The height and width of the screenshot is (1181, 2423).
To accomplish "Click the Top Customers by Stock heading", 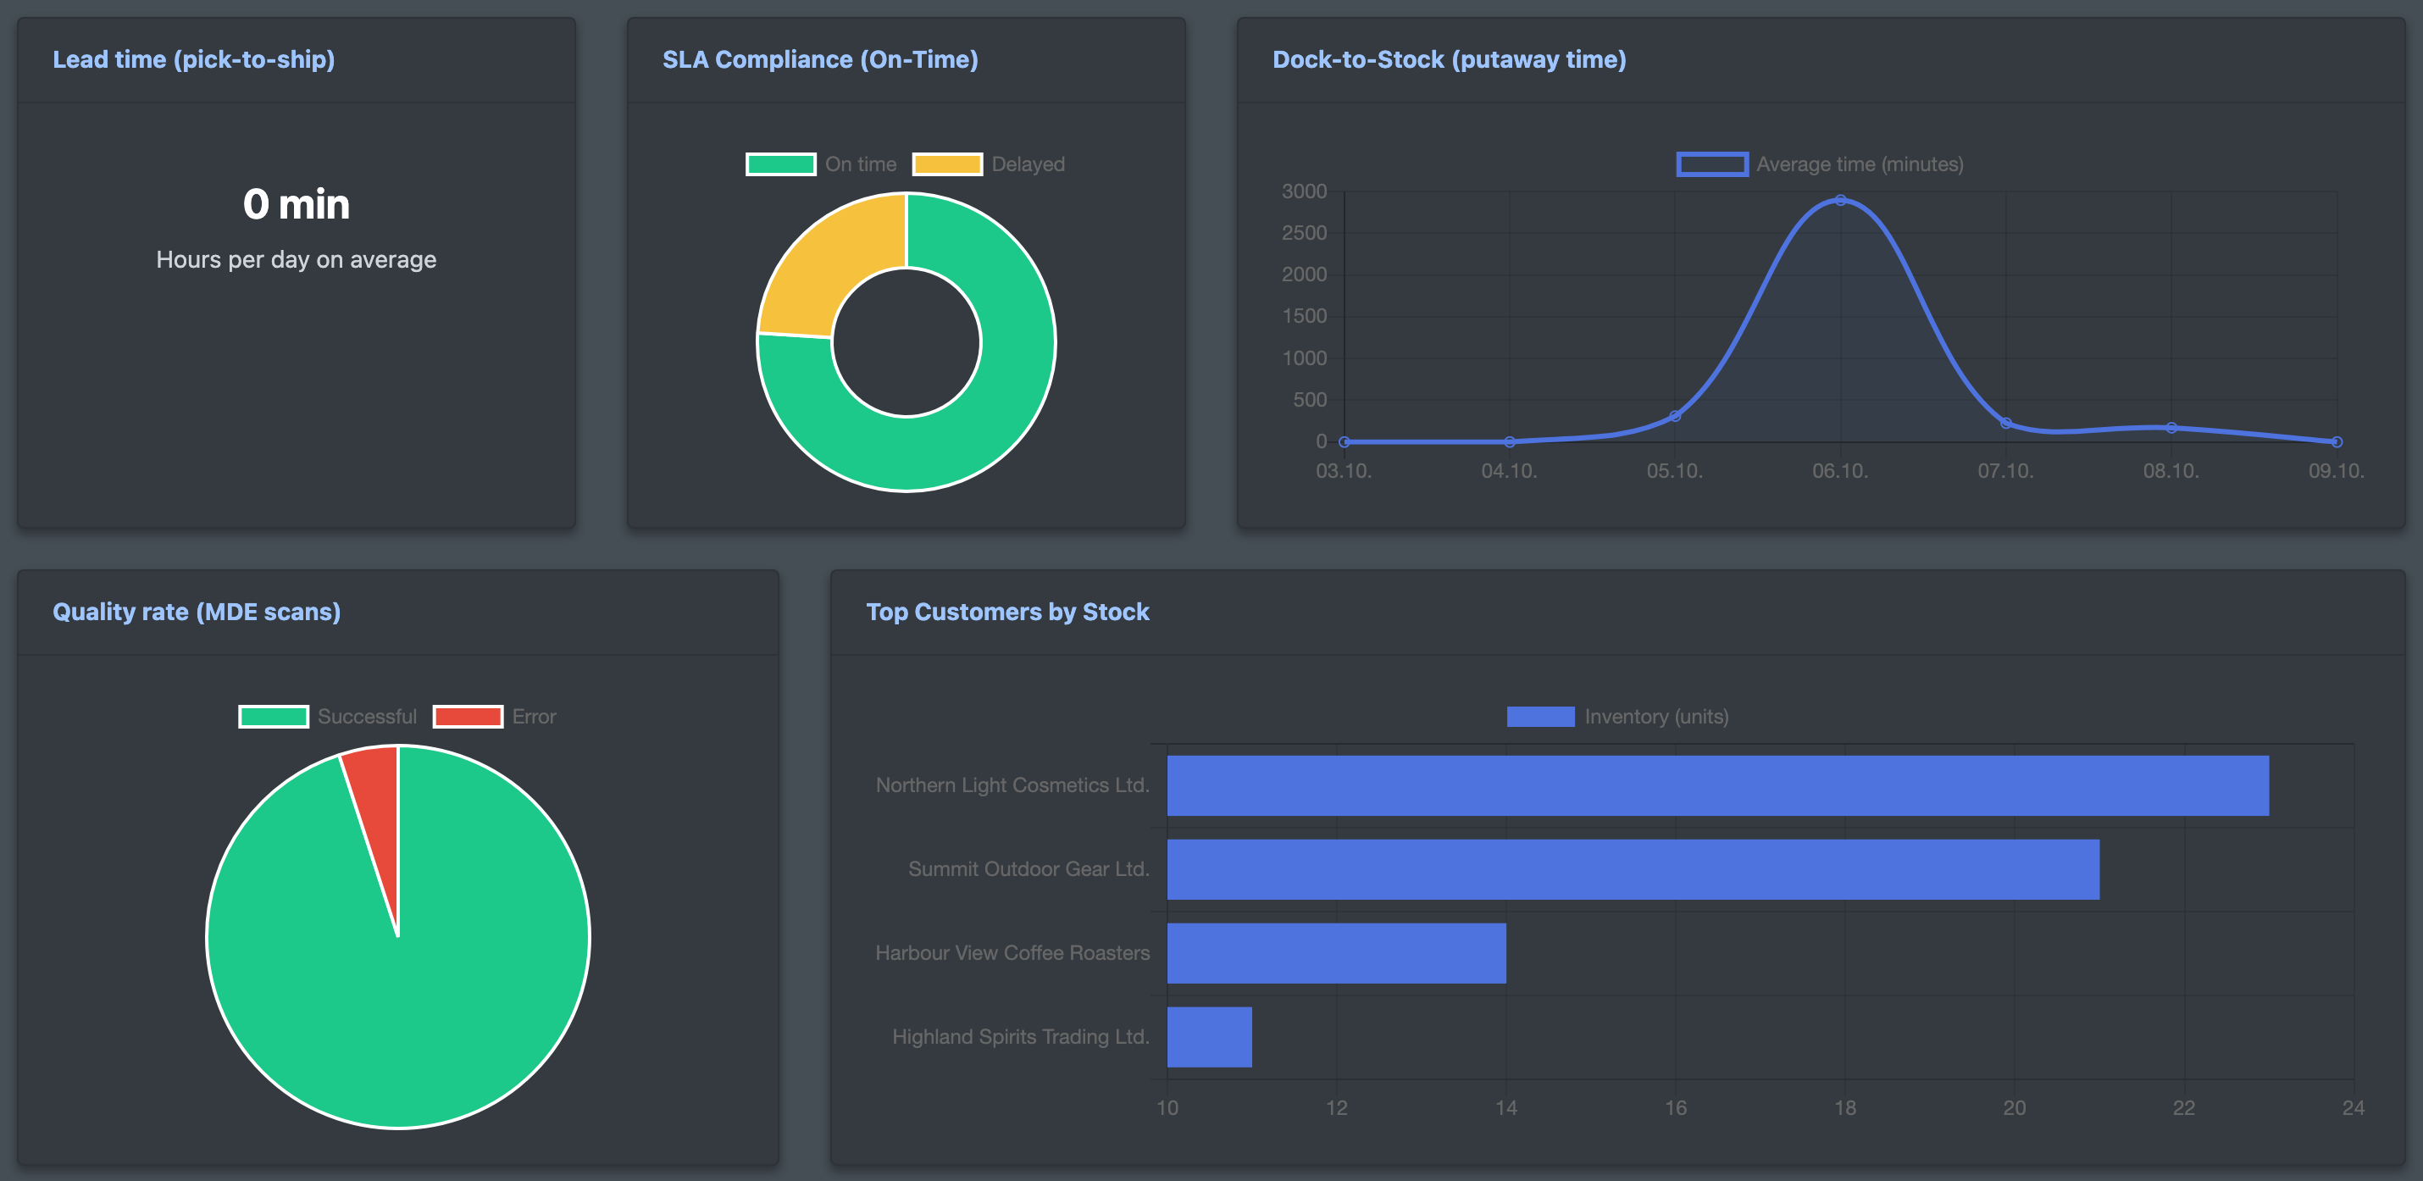I will pyautogui.click(x=1007, y=613).
